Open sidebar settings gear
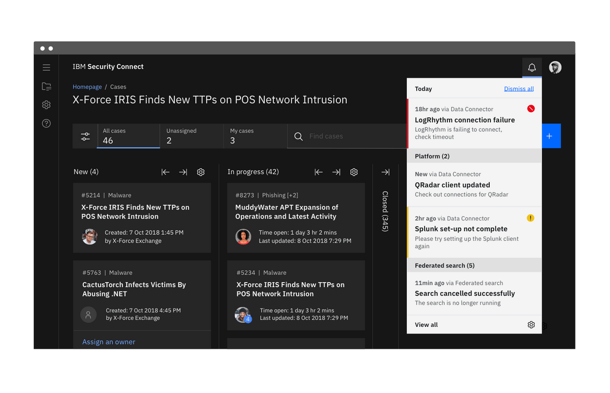This screenshot has height=393, width=610. [x=46, y=105]
